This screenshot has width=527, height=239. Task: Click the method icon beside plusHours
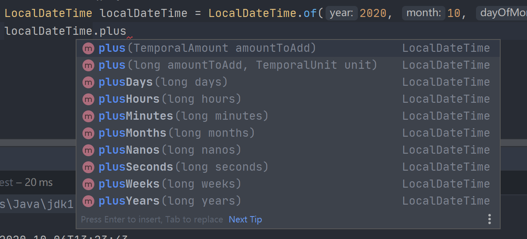coord(88,99)
